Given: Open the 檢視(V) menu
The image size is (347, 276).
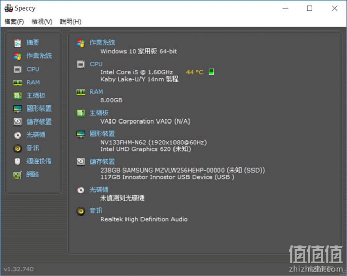Looking at the screenshot, I should click(42, 22).
